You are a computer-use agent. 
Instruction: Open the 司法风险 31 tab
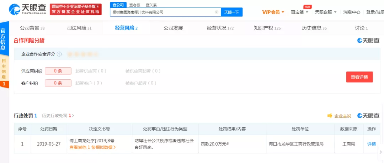[x=79, y=28]
